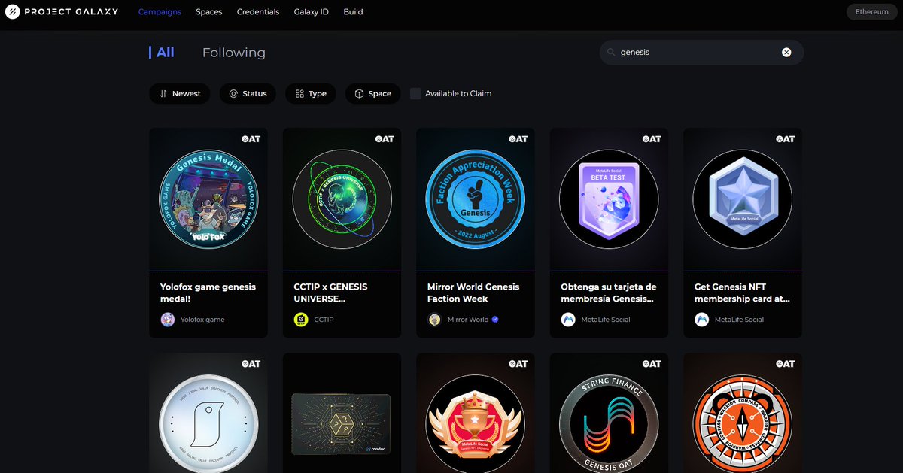The image size is (903, 473).
Task: Open the dark roadon card campaign thumbnail
Action: 342,424
